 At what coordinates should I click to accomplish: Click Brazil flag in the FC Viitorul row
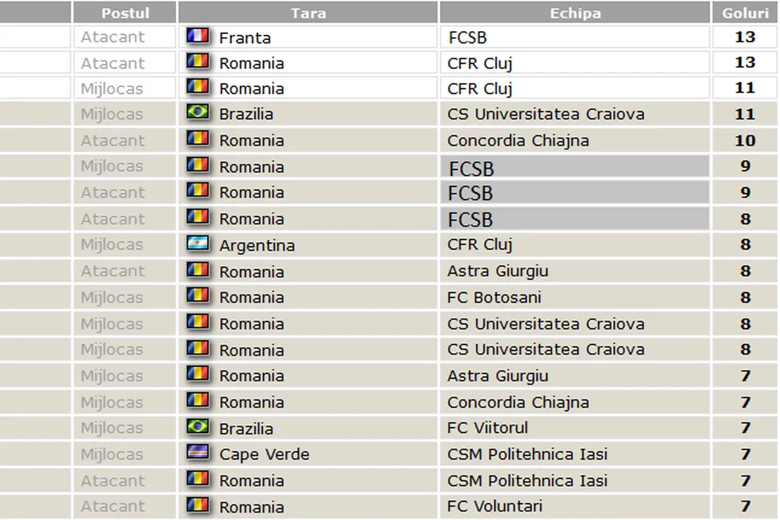tap(198, 428)
